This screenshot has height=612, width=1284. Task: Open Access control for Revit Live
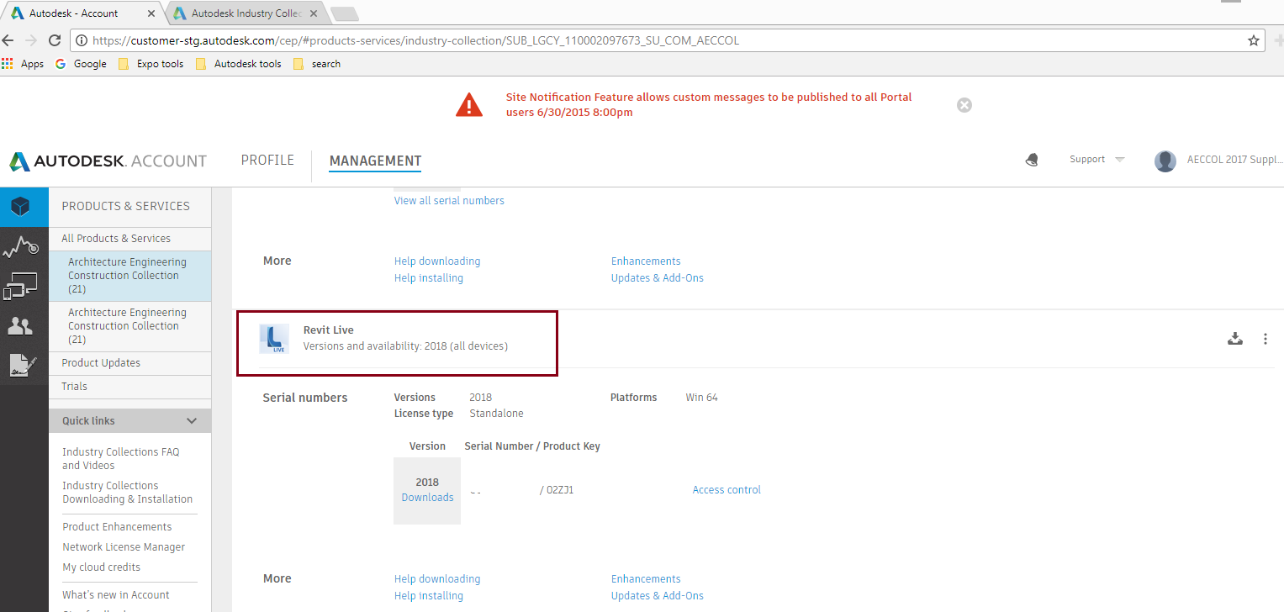(726, 489)
